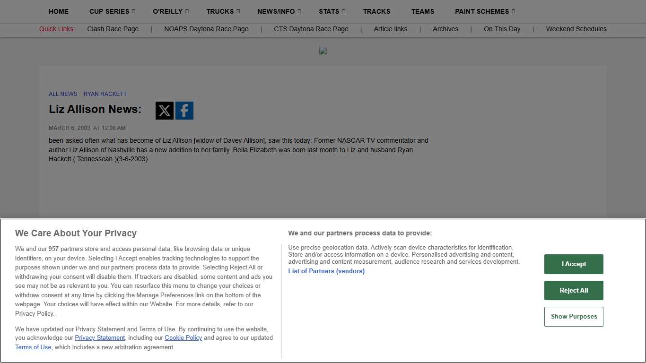Viewport: 646px width, 363px height.
Task: Click the Reject All button
Action: click(x=574, y=290)
